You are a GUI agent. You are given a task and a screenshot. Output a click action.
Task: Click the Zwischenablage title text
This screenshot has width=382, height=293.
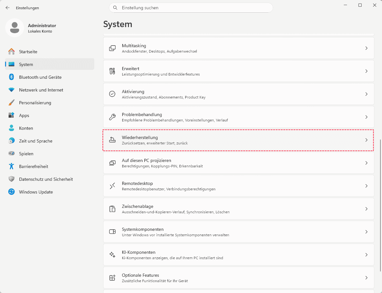[x=138, y=206]
